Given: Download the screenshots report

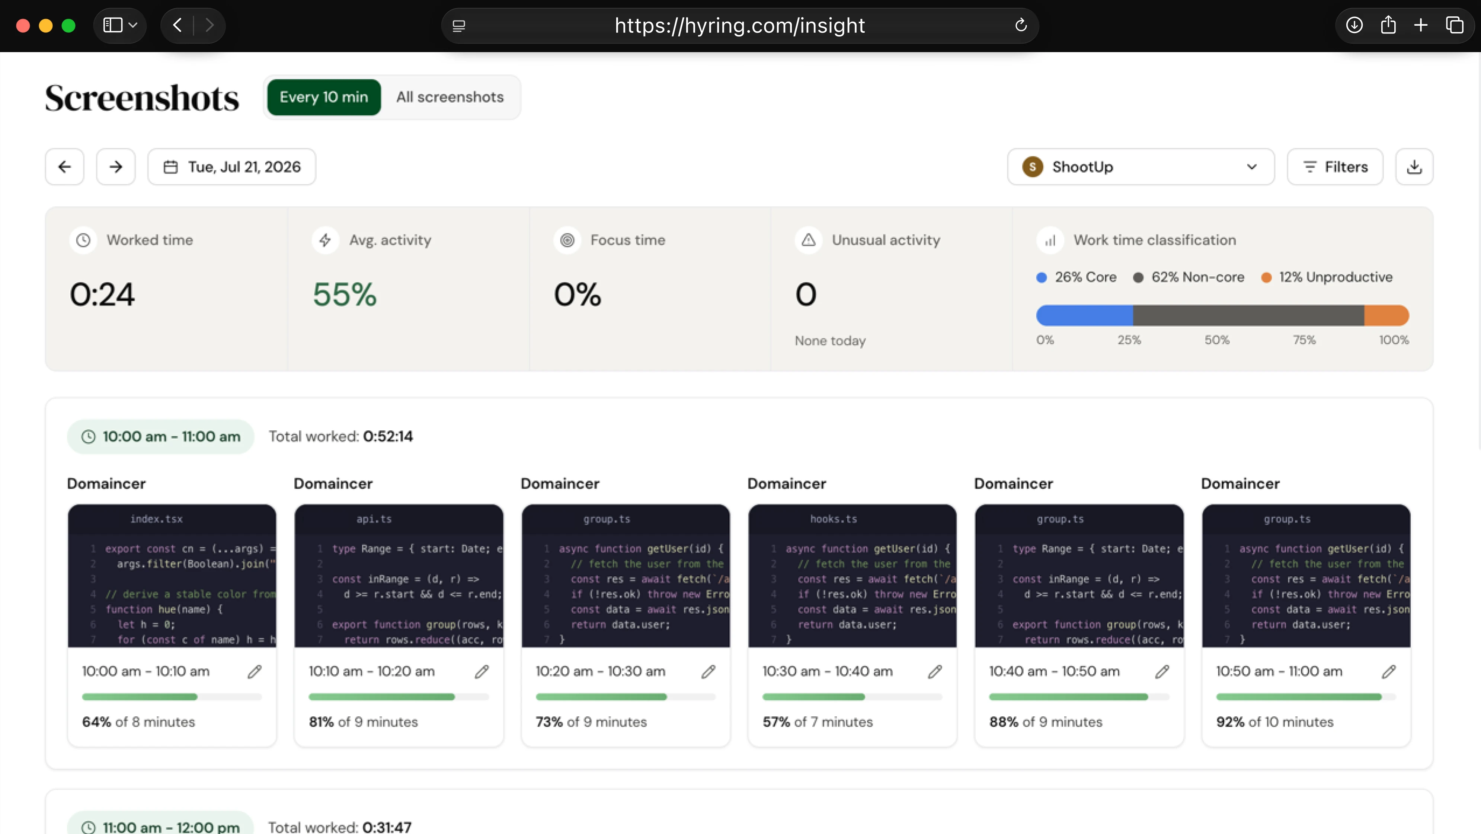Looking at the screenshot, I should (1414, 167).
